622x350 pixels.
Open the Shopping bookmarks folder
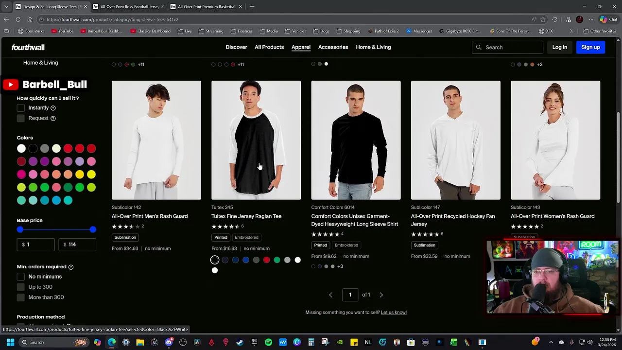click(348, 31)
